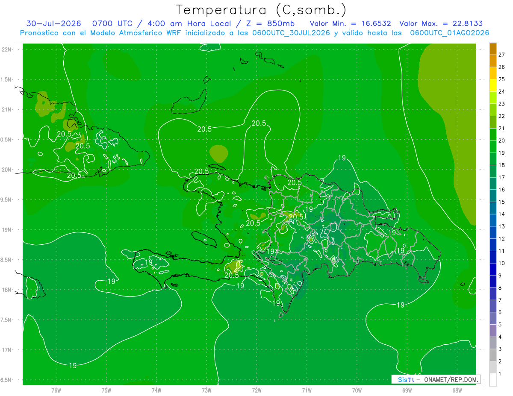
Task: Click the color scale label 24
Action: click(x=501, y=91)
